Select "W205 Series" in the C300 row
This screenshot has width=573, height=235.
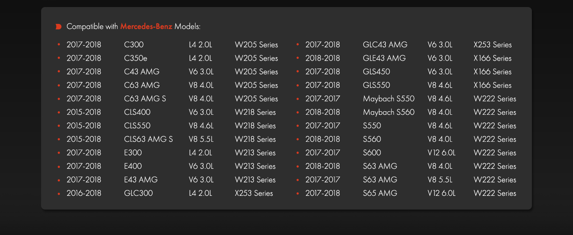[x=256, y=45]
